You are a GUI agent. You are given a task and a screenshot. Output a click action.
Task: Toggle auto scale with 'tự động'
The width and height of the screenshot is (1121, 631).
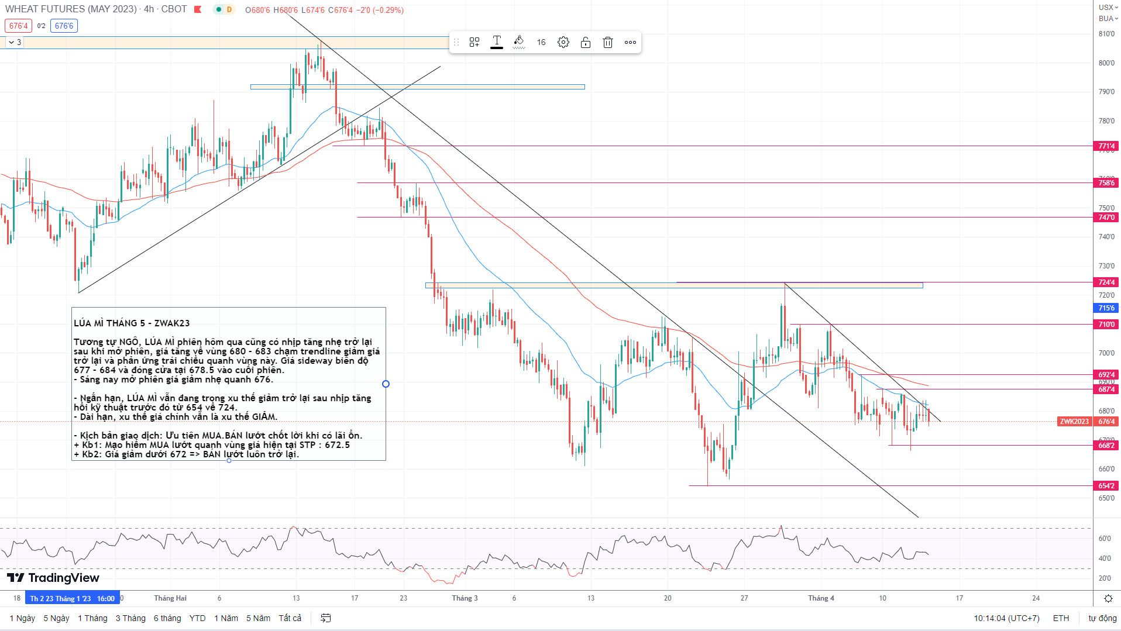(x=1102, y=618)
